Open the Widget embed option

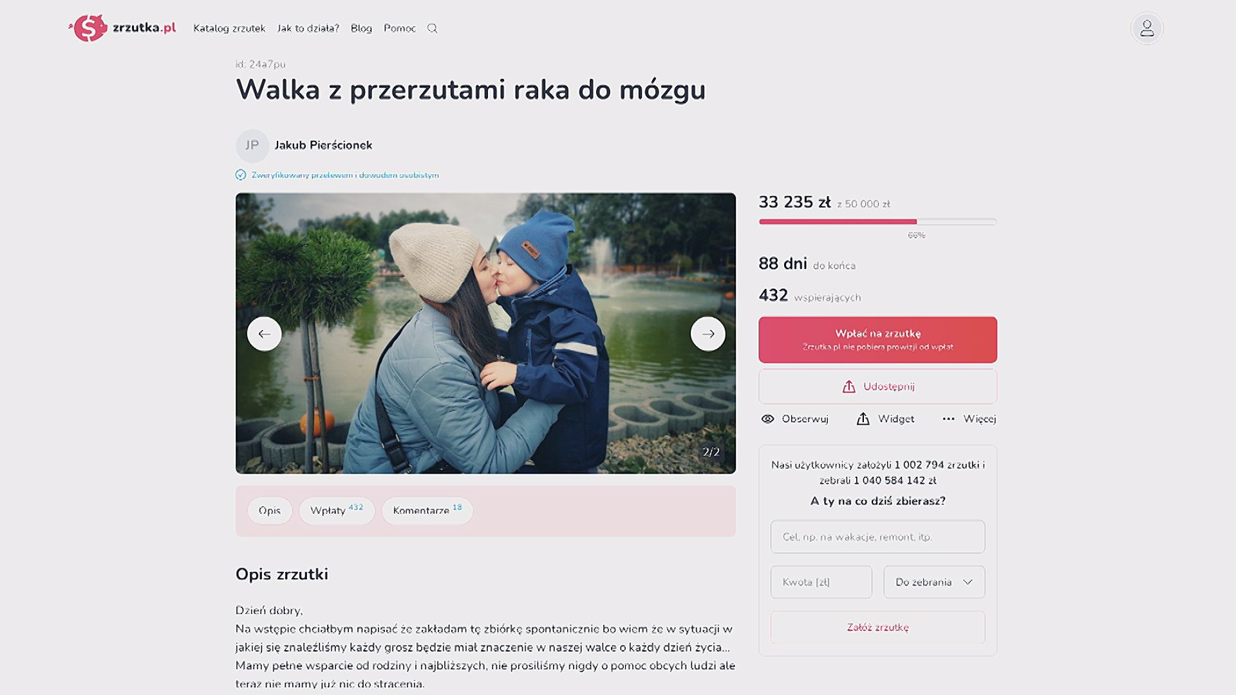point(885,419)
